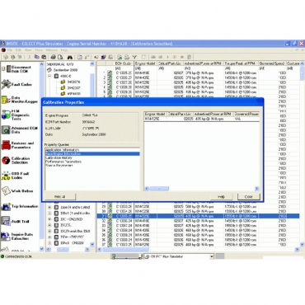Click the dialog's horizontal scrollbar right arrow
Image resolution: width=305 pixels, height=305 pixels.
(256, 189)
